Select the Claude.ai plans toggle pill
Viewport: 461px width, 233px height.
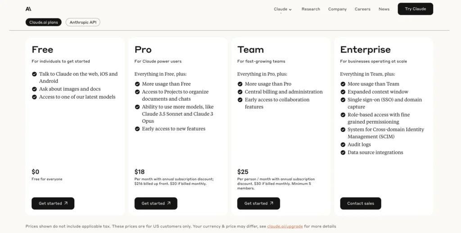44,22
